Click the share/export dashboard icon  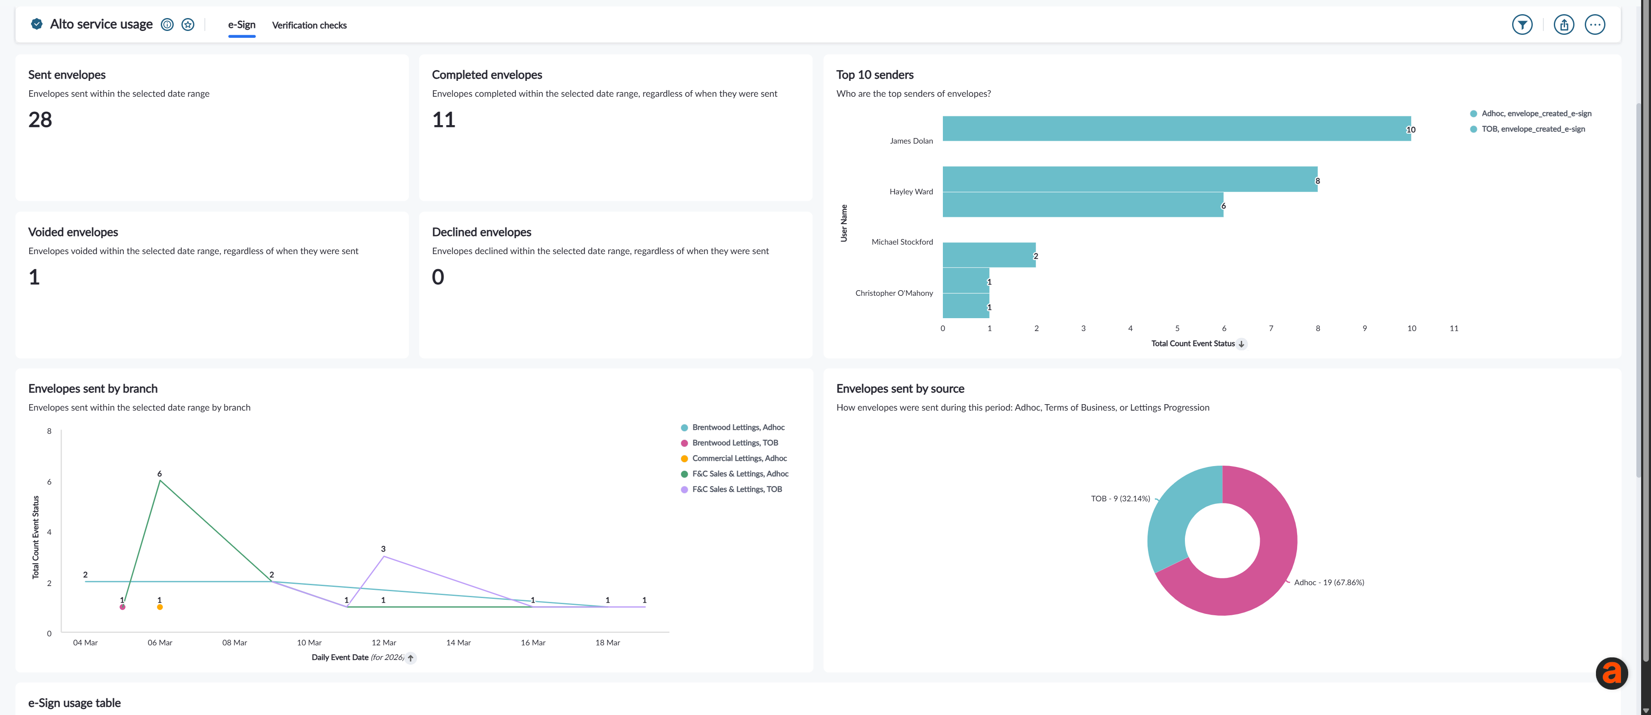[x=1564, y=25]
